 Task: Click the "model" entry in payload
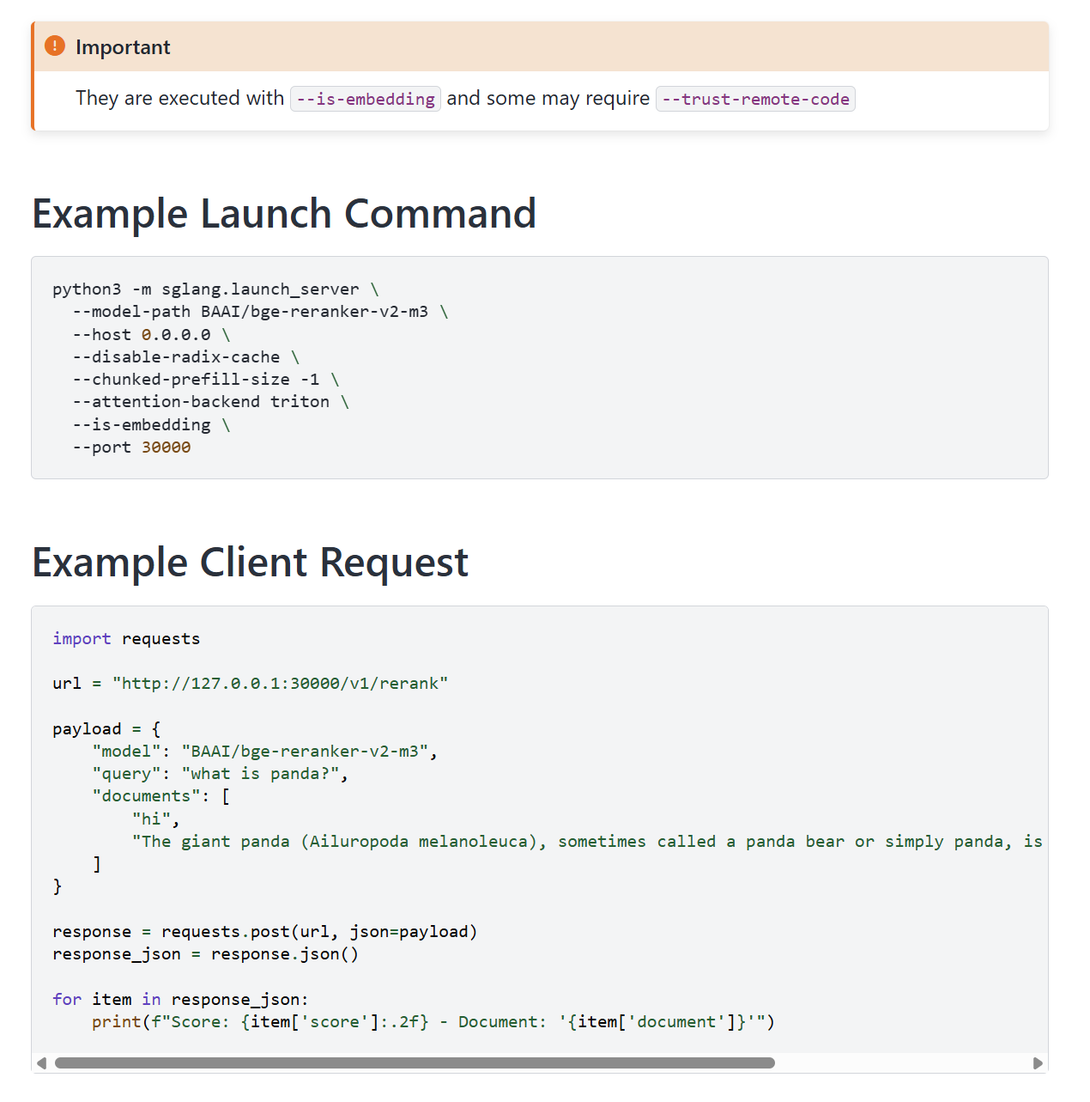[265, 752]
